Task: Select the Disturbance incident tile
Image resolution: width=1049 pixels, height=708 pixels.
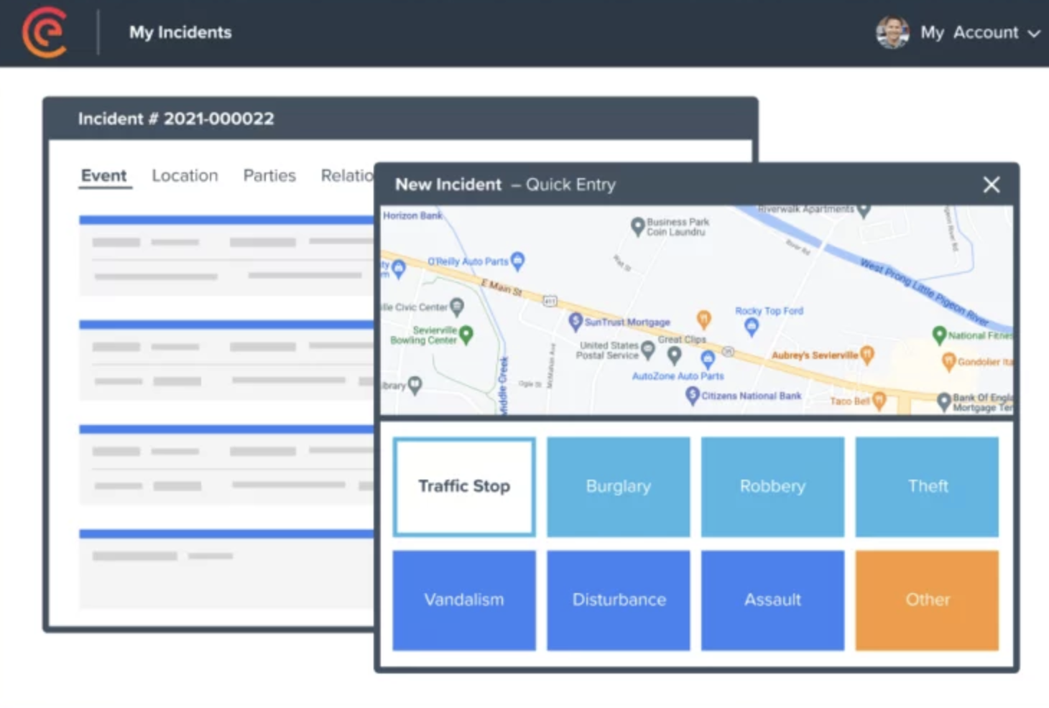Action: click(x=618, y=600)
